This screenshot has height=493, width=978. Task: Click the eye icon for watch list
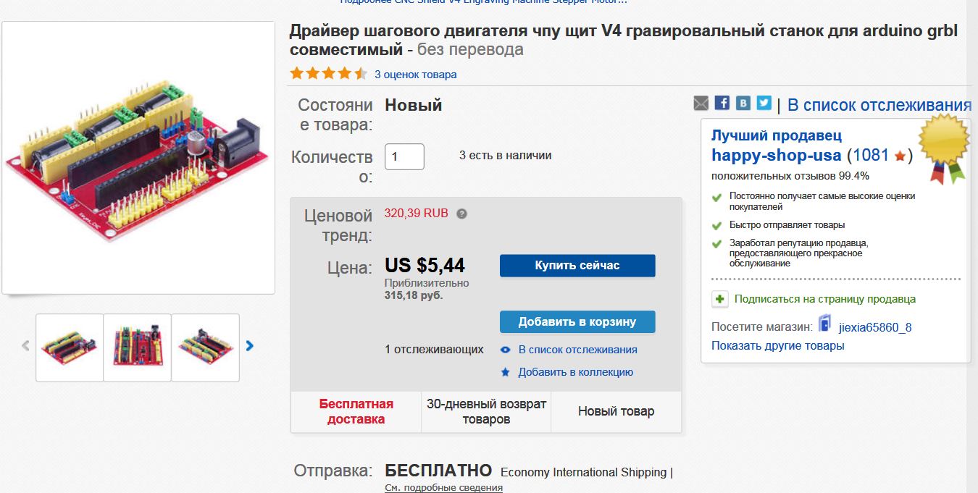tap(506, 350)
